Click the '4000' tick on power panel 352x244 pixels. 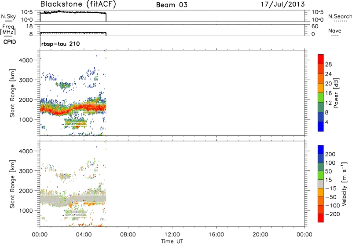tap(26, 60)
